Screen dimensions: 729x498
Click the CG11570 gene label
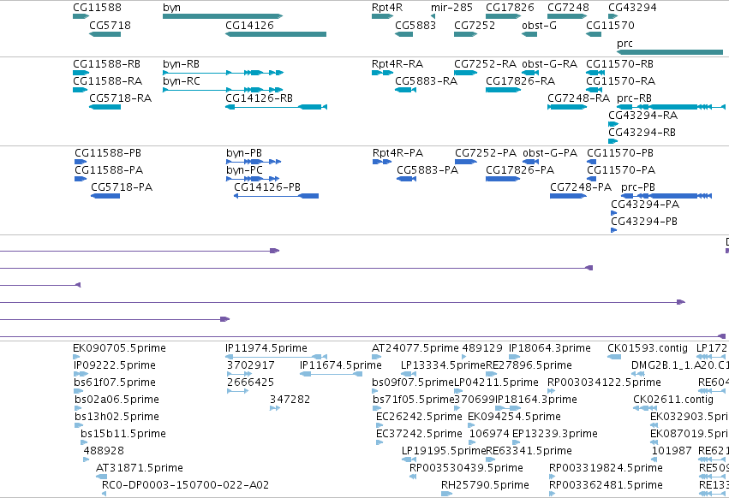(610, 25)
